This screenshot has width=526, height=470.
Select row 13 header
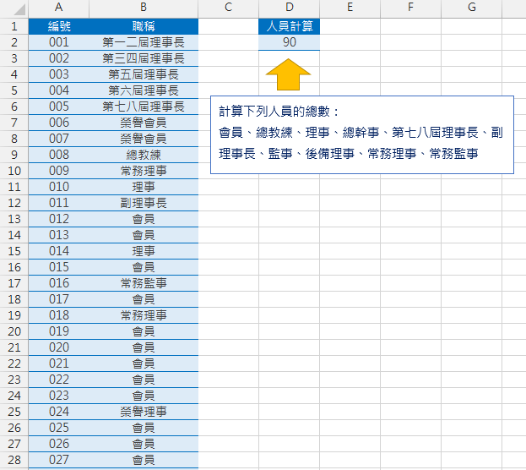(x=14, y=219)
